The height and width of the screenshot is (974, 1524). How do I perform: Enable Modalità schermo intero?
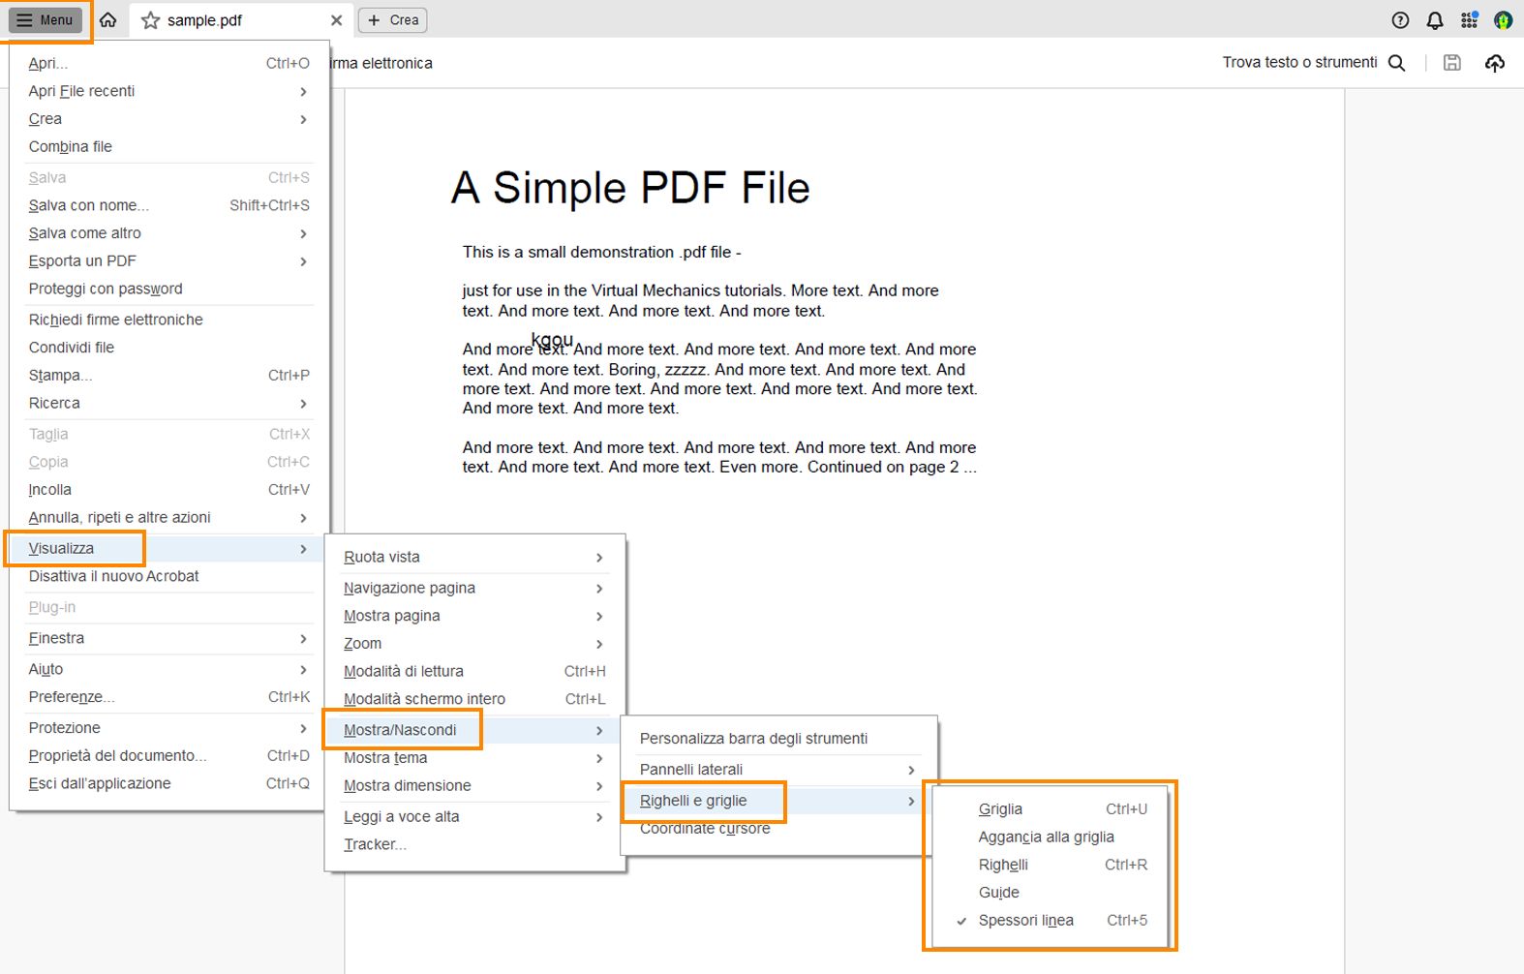point(474,699)
